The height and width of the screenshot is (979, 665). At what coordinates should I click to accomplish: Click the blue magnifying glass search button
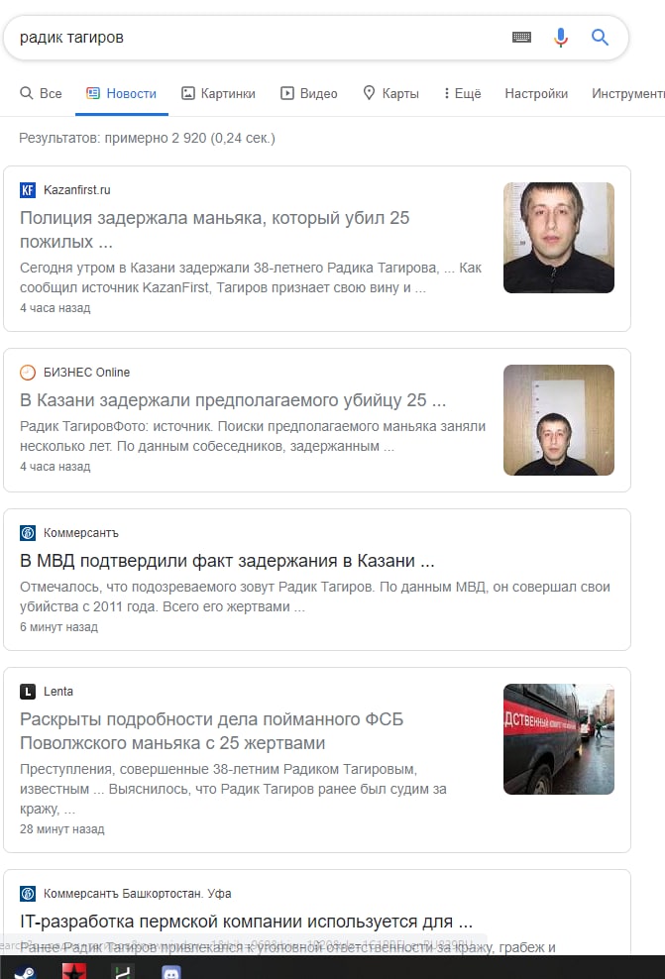click(x=600, y=38)
